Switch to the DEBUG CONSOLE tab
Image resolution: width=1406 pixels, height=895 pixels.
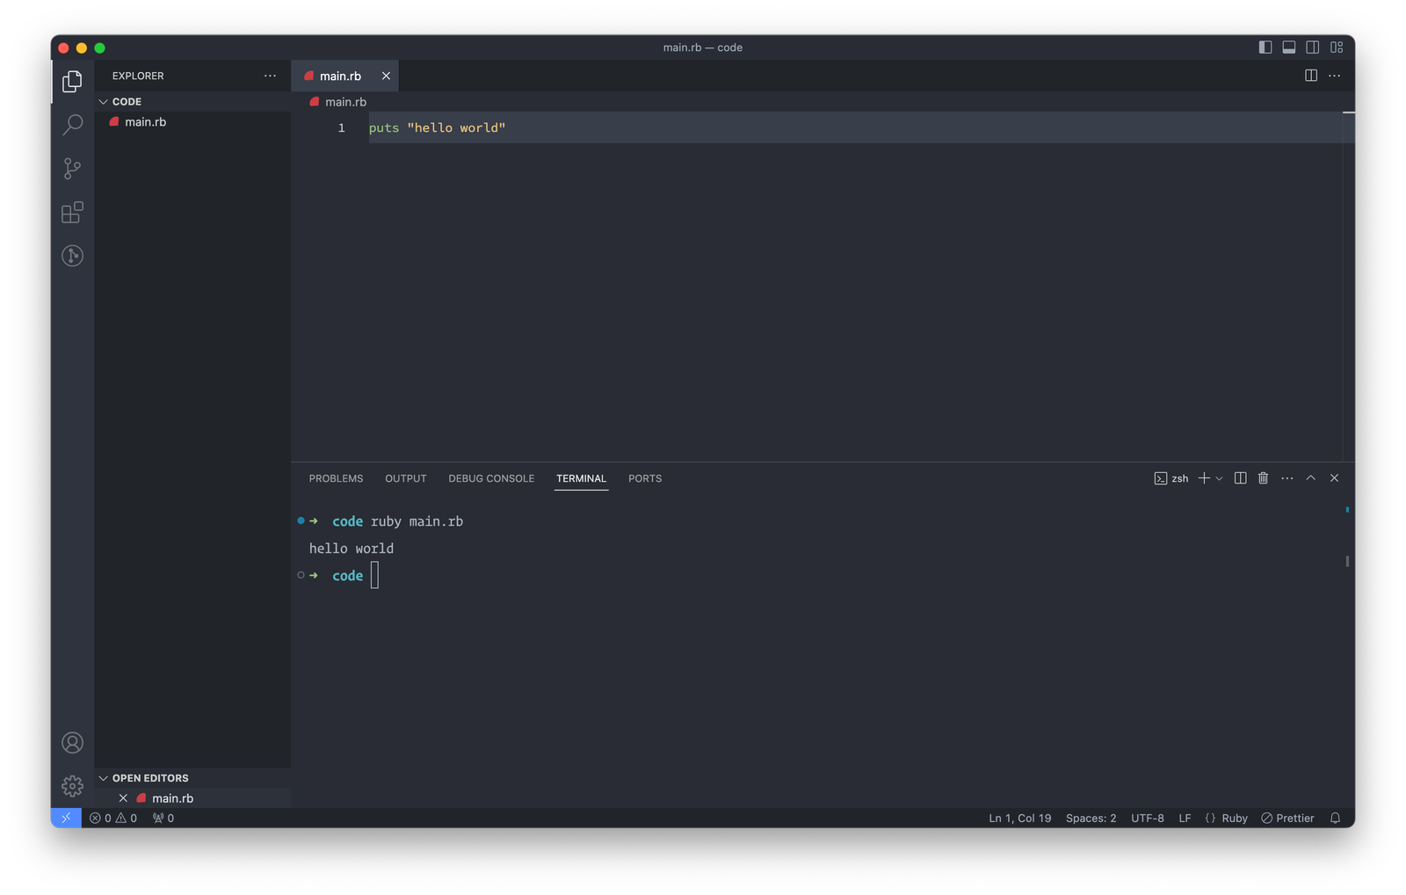tap(491, 478)
